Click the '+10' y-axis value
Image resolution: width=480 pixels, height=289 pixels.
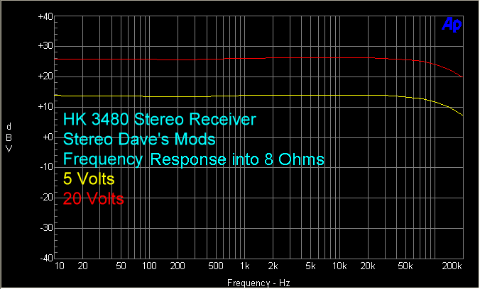click(x=45, y=107)
